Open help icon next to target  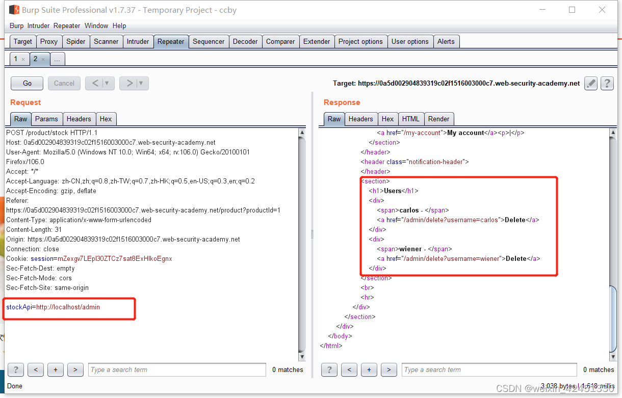[607, 83]
